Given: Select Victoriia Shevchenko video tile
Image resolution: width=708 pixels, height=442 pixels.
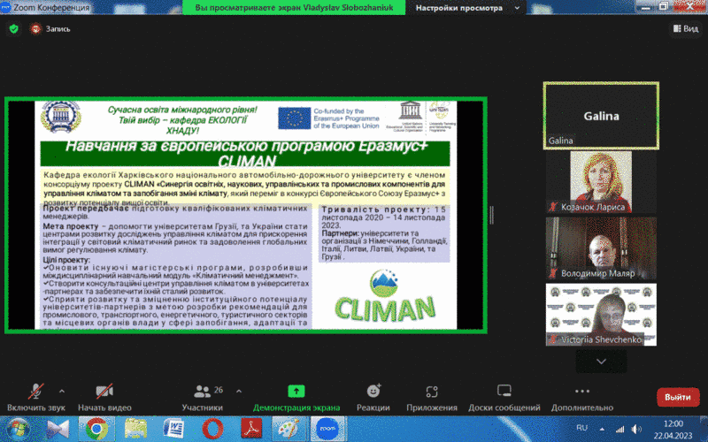Looking at the screenshot, I should pos(601,315).
